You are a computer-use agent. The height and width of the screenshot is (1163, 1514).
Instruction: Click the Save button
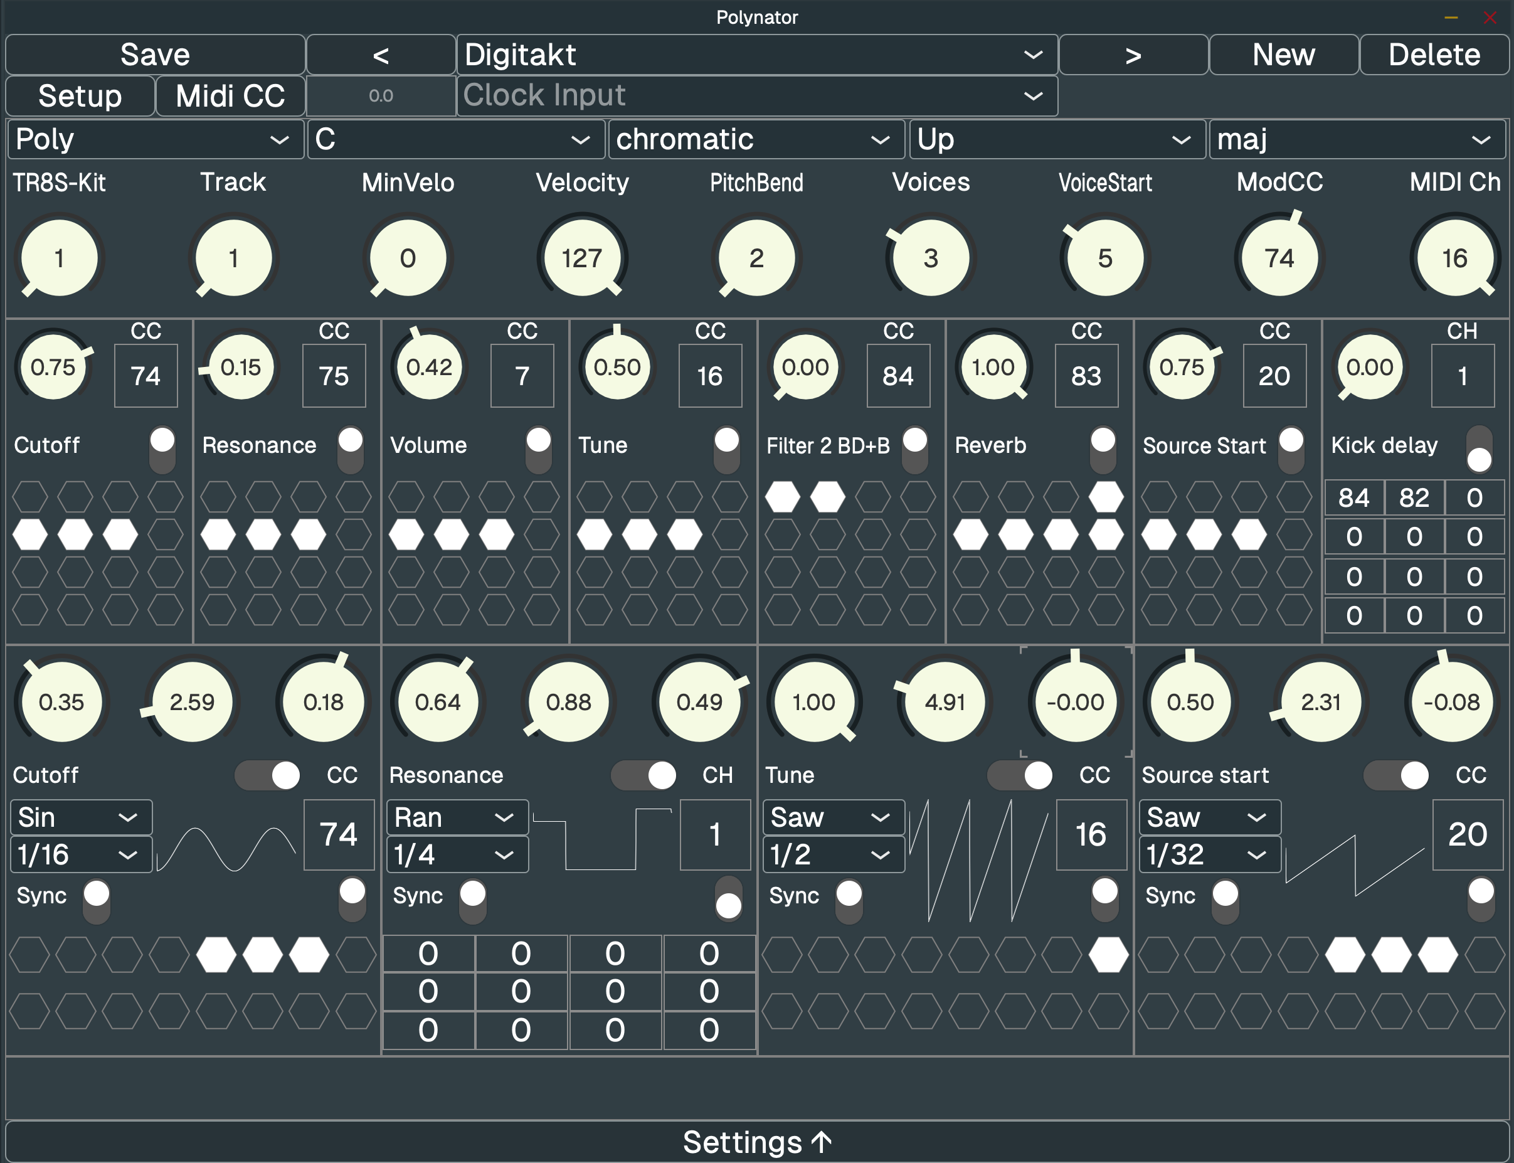[155, 55]
